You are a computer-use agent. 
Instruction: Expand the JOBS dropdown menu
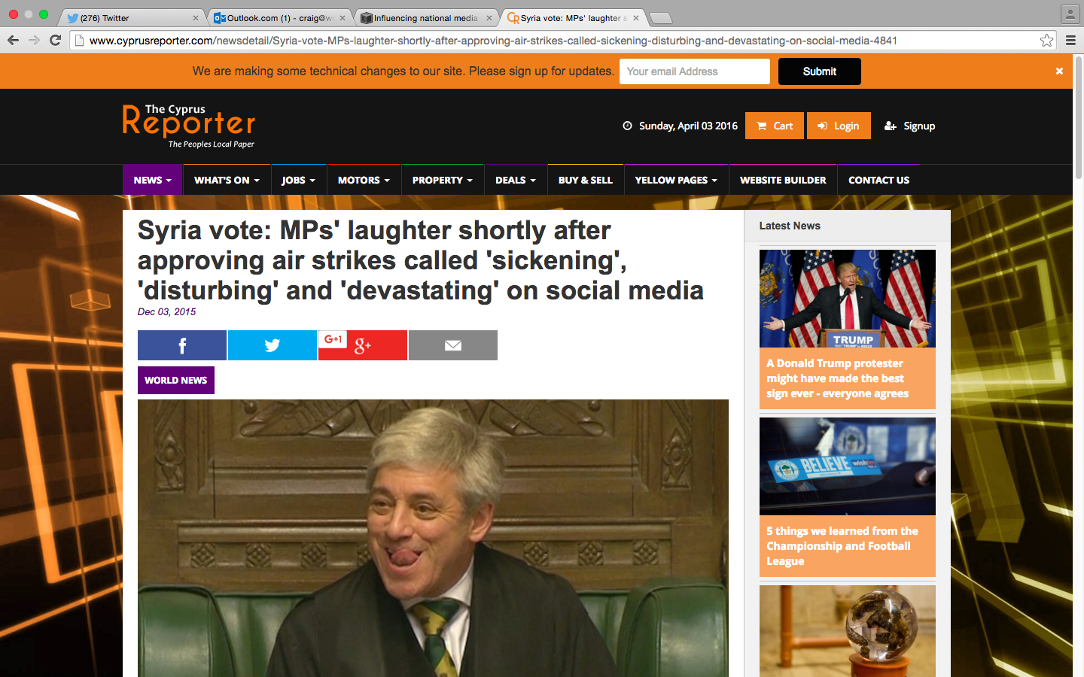pos(298,180)
